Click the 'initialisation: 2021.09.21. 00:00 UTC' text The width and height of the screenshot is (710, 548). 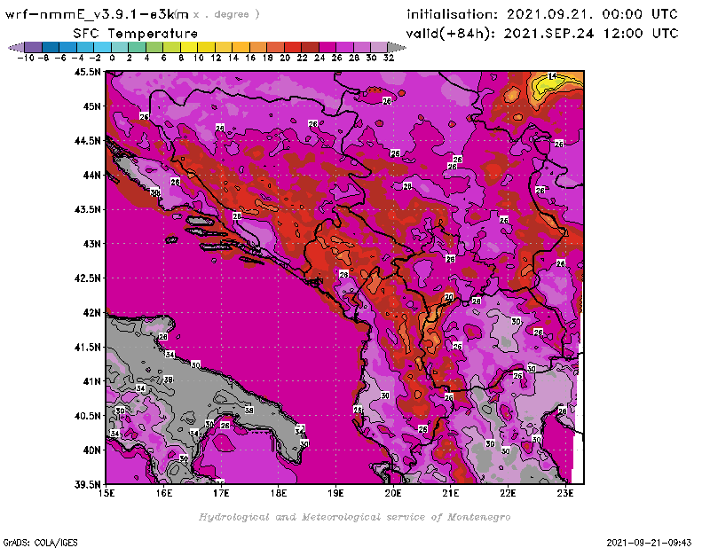click(x=542, y=14)
